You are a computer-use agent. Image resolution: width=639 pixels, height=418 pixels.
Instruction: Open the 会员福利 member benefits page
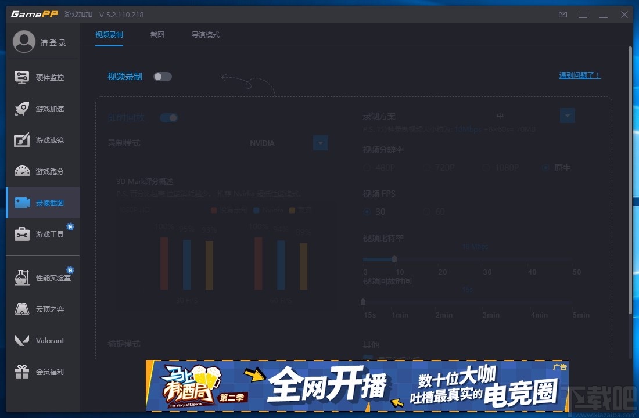pos(37,372)
